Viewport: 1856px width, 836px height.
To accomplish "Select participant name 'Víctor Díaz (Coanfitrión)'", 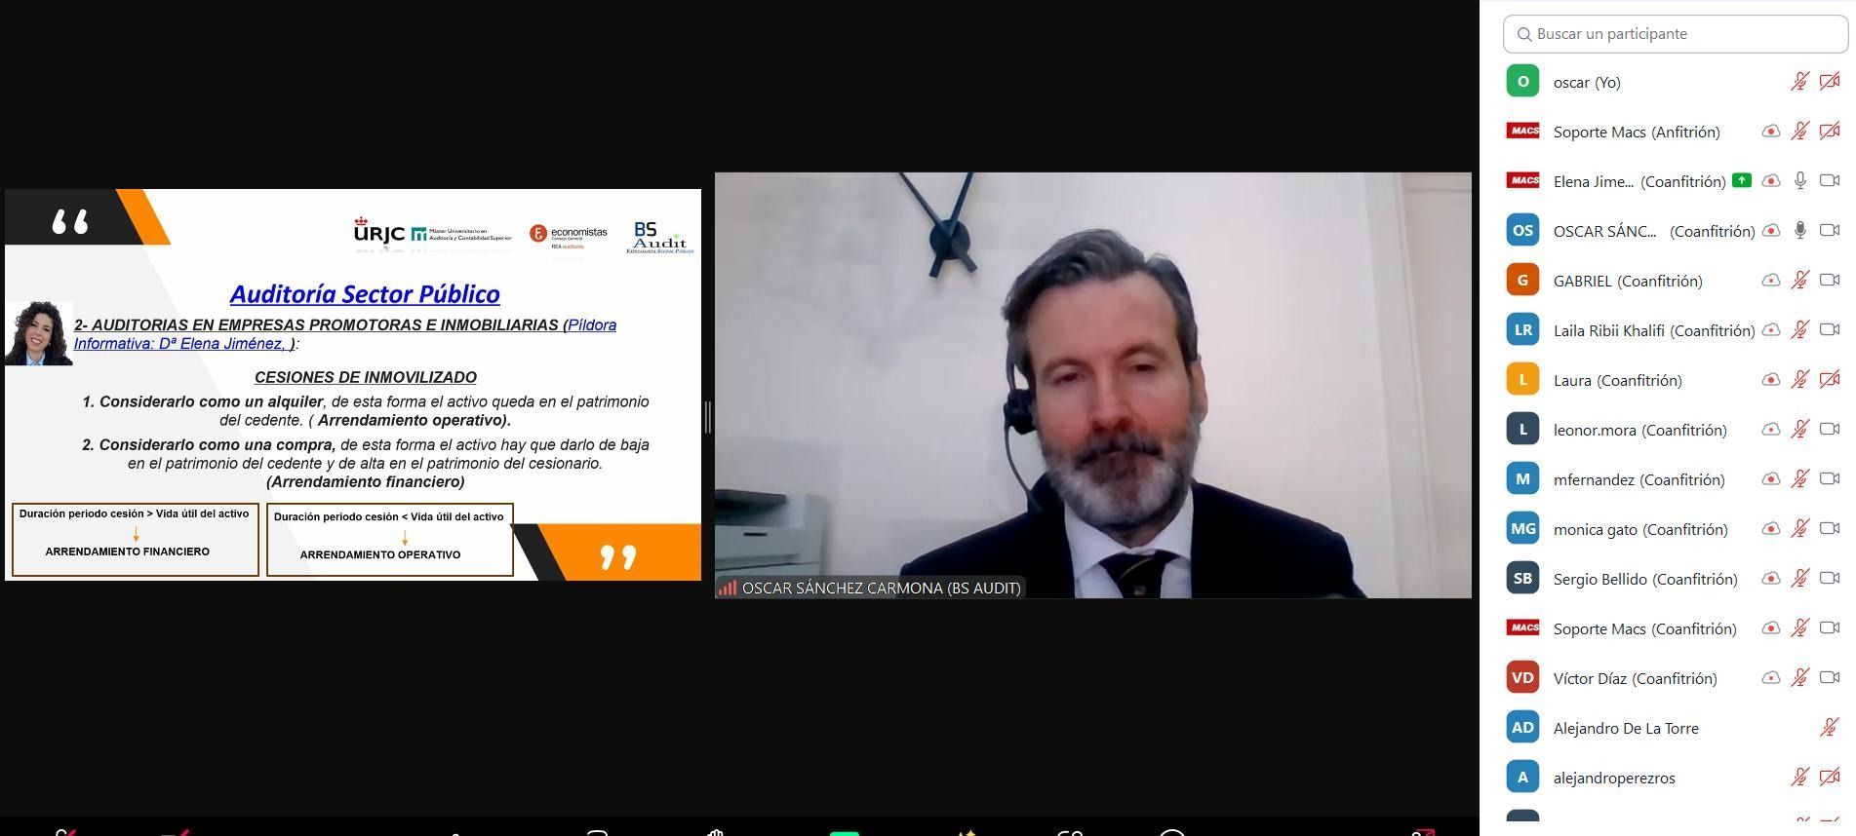I will click(1636, 678).
